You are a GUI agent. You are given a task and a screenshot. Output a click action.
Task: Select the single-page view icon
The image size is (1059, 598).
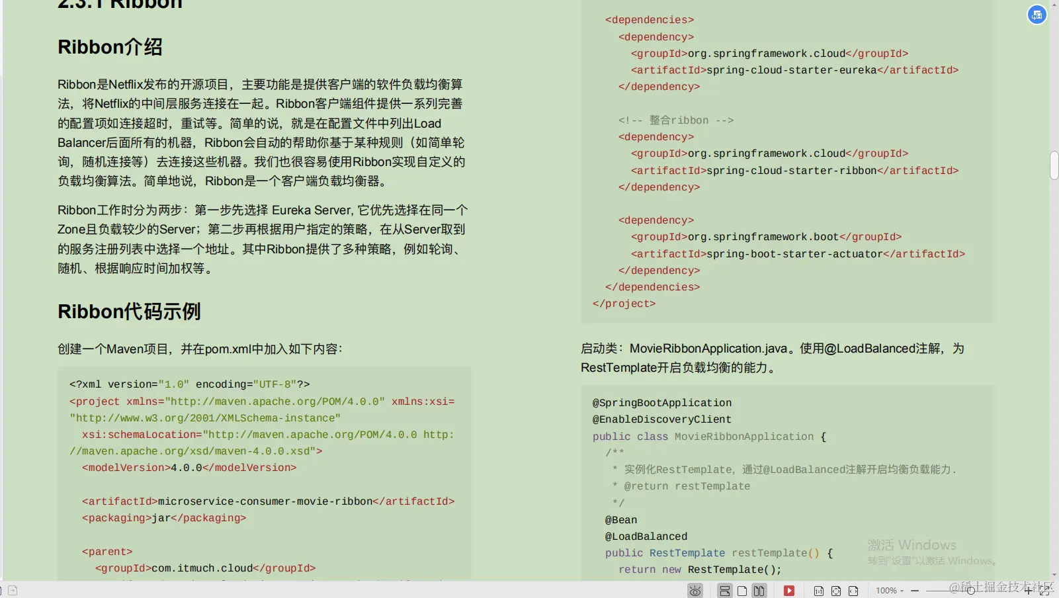(x=742, y=590)
